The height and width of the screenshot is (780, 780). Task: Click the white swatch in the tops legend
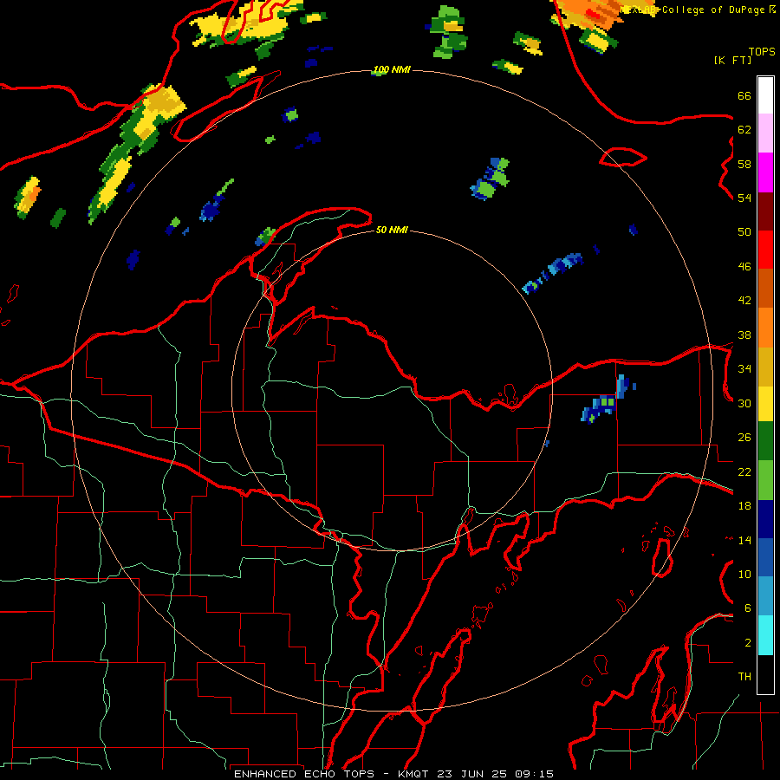coord(765,95)
